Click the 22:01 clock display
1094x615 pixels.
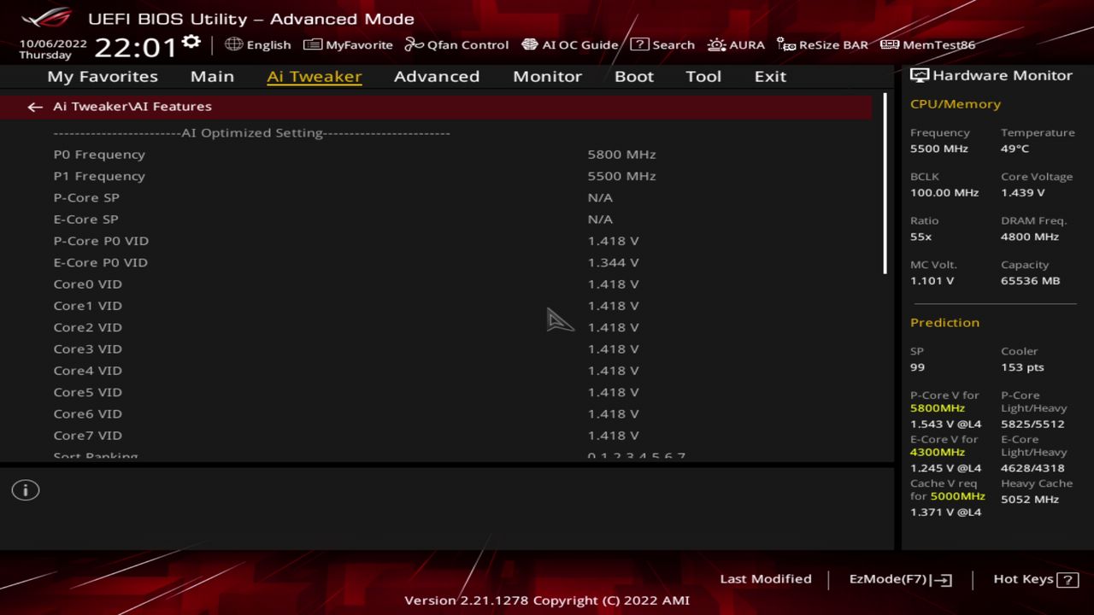tap(135, 47)
